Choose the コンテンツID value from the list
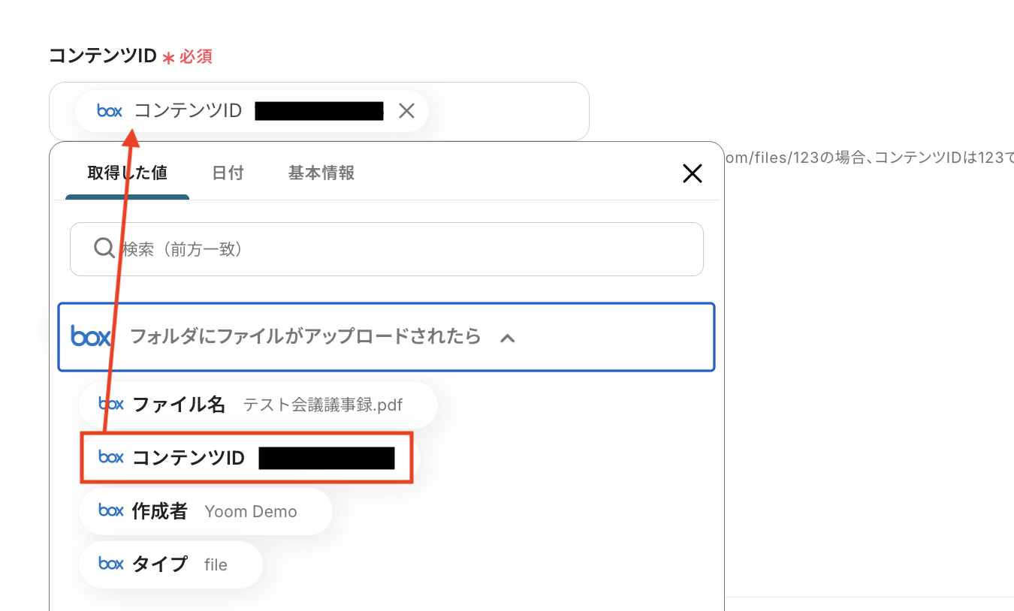 tap(246, 457)
